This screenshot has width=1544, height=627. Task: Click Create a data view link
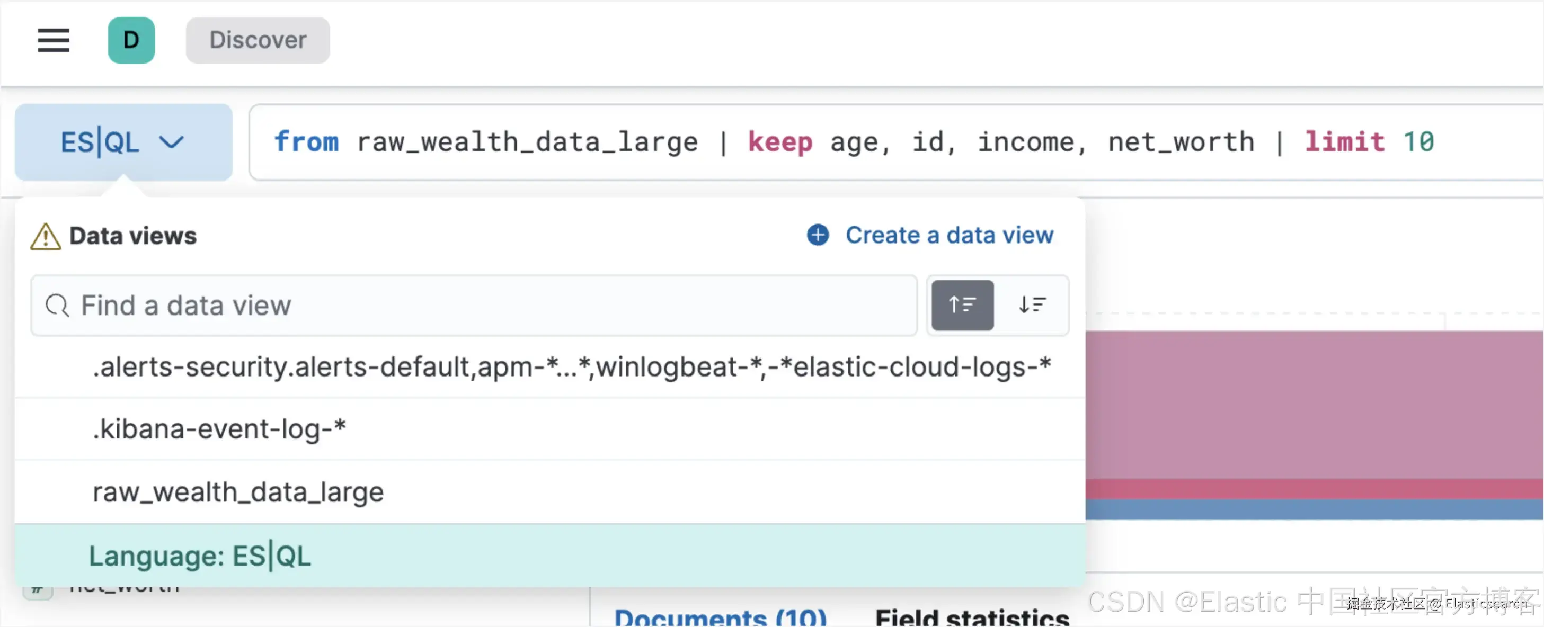coord(949,235)
